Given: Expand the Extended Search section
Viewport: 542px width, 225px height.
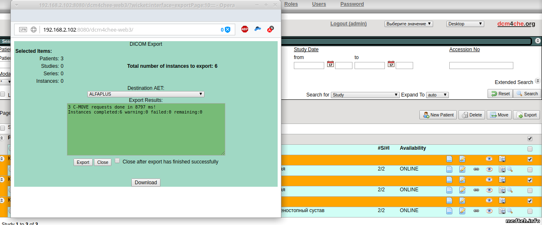Looking at the screenshot, I should click(537, 81).
